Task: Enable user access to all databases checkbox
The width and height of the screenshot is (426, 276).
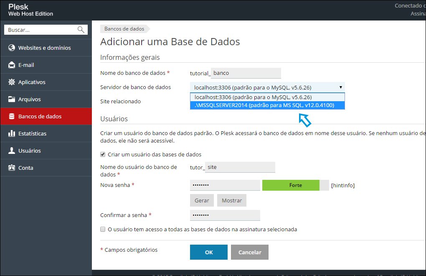Action: 103,229
